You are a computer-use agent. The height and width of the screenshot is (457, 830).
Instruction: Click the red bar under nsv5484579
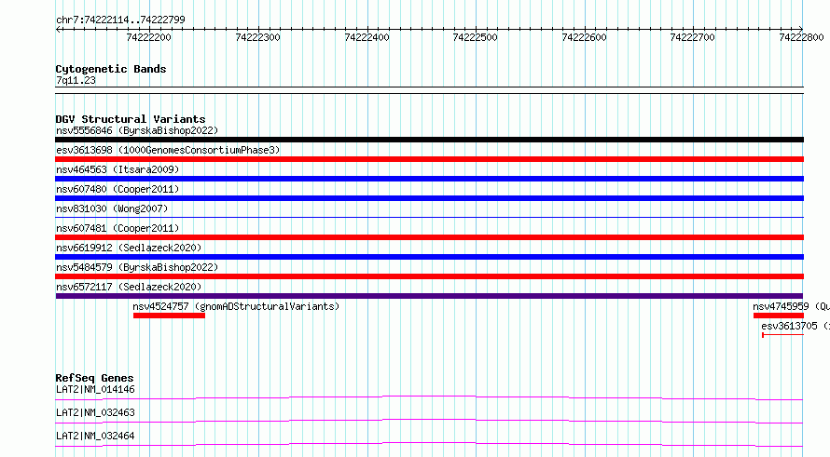pyautogui.click(x=429, y=276)
